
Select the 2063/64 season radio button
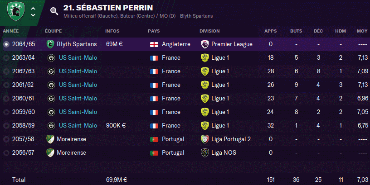pos(6,58)
